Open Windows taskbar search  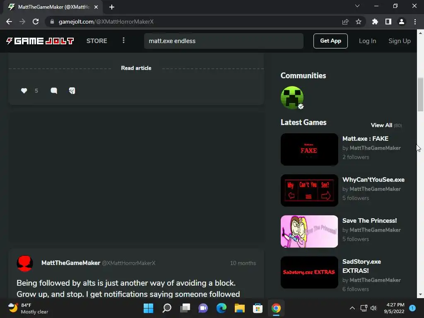166,308
